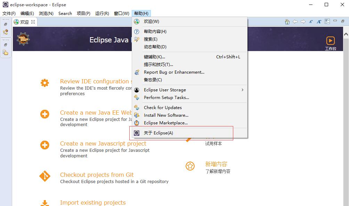Open the 浏览(N) menu
349x206 pixels.
(46, 13)
